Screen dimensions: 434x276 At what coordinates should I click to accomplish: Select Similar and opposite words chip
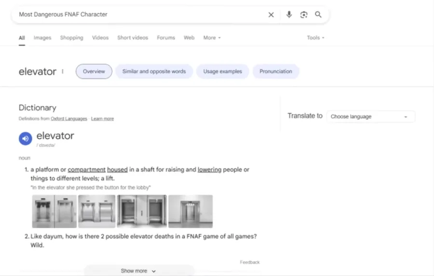154,71
